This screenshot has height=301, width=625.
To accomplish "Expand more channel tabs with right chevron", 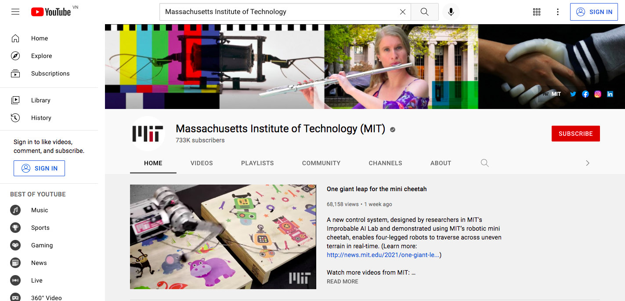I will [588, 163].
